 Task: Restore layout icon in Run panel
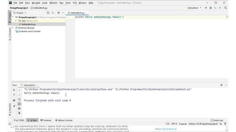[x=14, y=100]
